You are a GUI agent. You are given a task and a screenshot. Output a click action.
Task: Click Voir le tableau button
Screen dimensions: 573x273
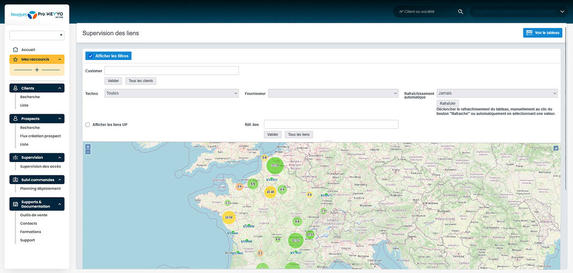[x=542, y=33]
